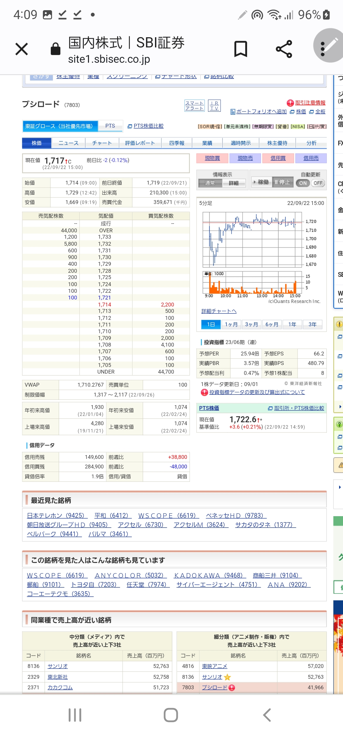Image resolution: width=343 pixels, height=737 pixels.
Task: Open the ニュース tab
Action: (x=68, y=143)
